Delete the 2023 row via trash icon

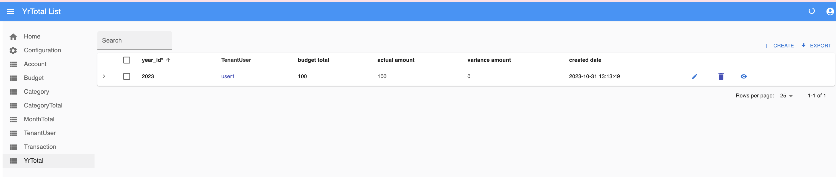[721, 77]
